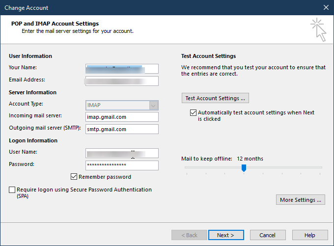Select the Email Address input field

(x=122, y=81)
